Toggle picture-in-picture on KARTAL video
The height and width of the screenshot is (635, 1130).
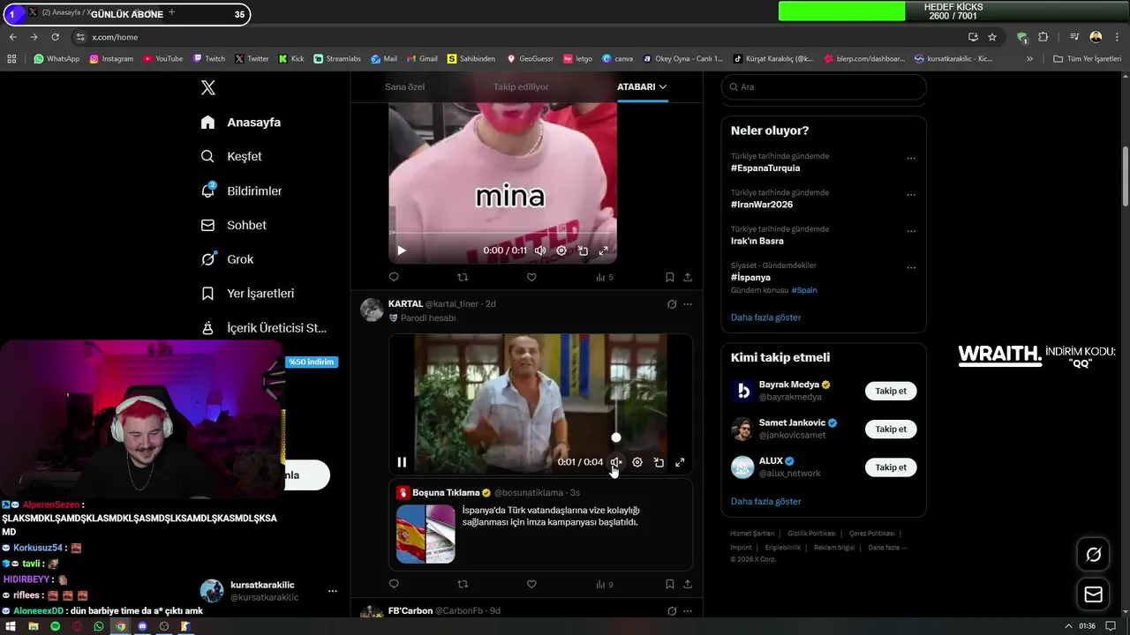pos(659,462)
